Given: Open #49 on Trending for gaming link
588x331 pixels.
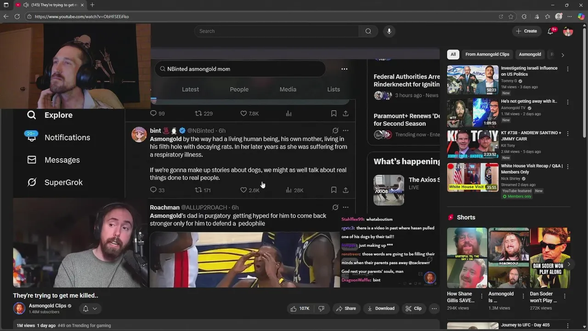Looking at the screenshot, I should click(84, 325).
